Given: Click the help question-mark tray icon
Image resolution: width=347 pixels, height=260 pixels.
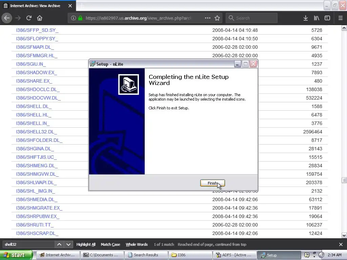Looking at the screenshot, I should pos(307,255).
